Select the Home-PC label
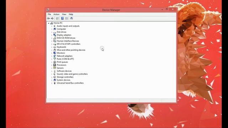The width and height of the screenshot is (228, 128). 58,23
